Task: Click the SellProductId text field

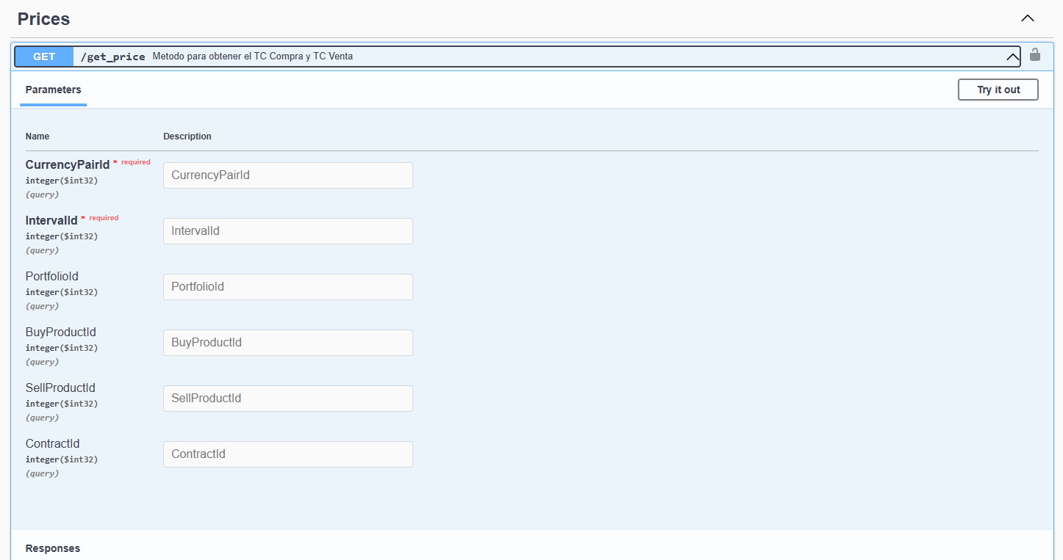Action: point(287,399)
